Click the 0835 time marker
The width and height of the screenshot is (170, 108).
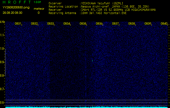(x=83, y=23)
